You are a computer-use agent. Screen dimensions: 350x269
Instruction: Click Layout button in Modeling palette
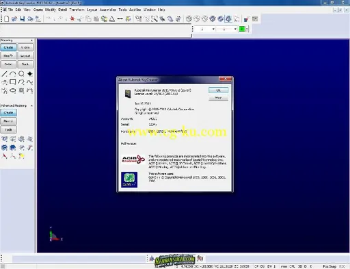coord(25,55)
